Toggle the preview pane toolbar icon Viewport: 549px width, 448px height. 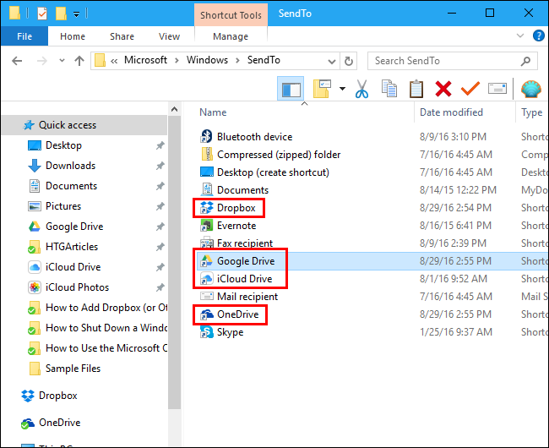pyautogui.click(x=291, y=89)
